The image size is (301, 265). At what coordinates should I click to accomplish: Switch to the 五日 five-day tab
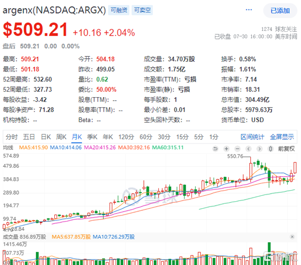tap(29, 137)
